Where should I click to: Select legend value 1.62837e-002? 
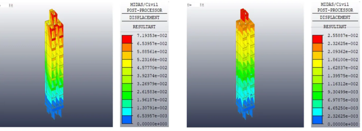click(342, 68)
